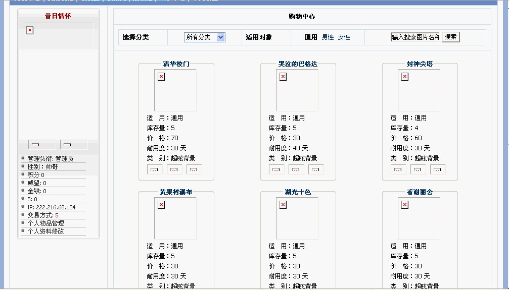Filter items by 男性
Screen dimensions: 509x290
[x=328, y=37]
